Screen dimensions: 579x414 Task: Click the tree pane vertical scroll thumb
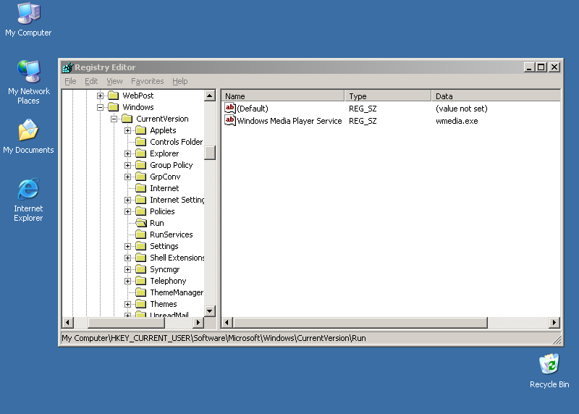pyautogui.click(x=210, y=153)
